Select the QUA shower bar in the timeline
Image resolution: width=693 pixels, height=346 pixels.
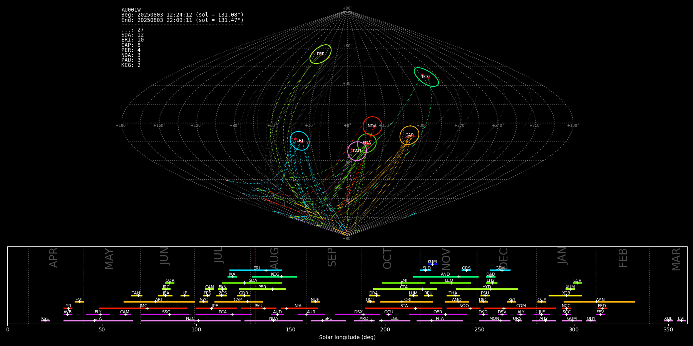coord(542,302)
